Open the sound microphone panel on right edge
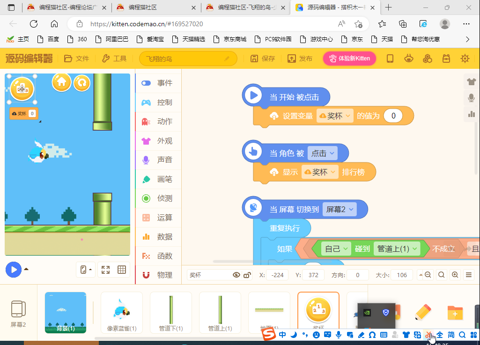Viewport: 480px width, 345px height. (x=472, y=98)
